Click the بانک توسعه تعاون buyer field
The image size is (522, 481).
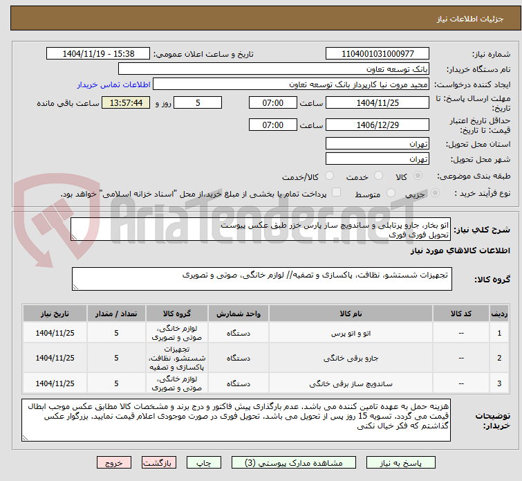tap(274, 69)
